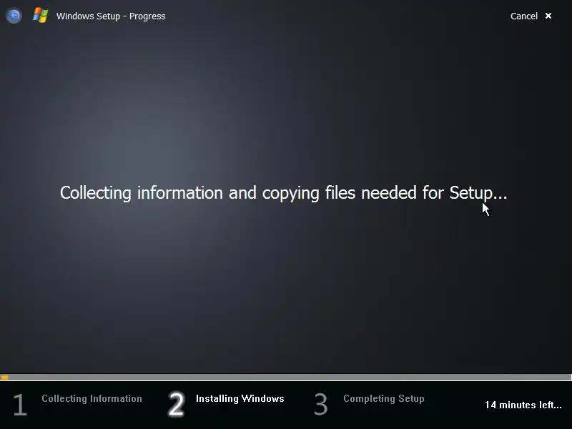Click the Windows flag logo icon
This screenshot has height=429, width=572.
point(41,16)
